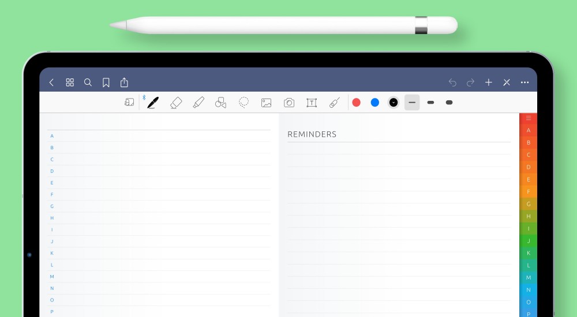Jump to side tab N

(529, 290)
